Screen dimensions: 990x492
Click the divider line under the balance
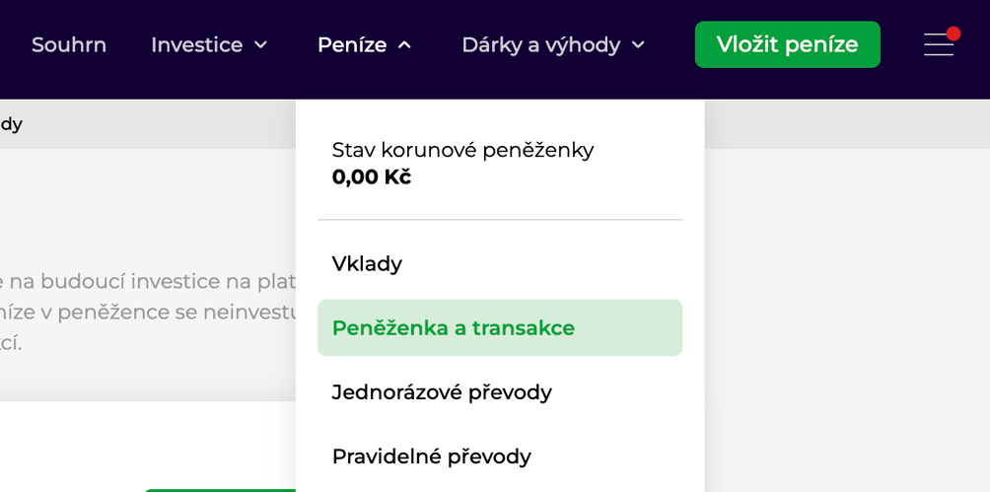[500, 220]
